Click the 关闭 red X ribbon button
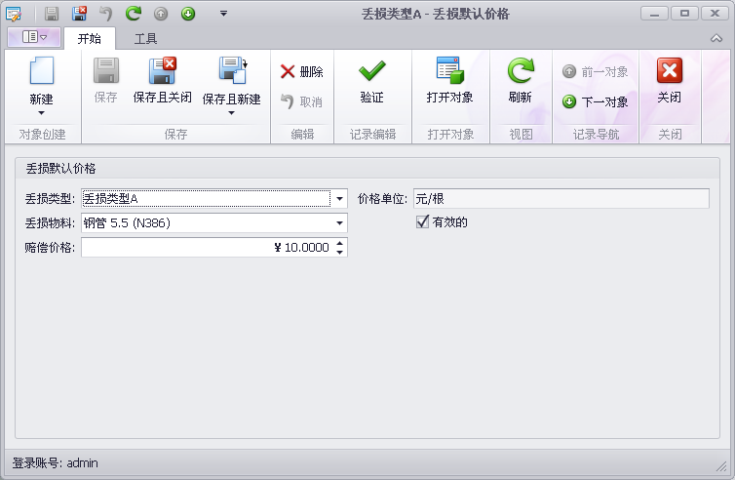 coord(670,80)
